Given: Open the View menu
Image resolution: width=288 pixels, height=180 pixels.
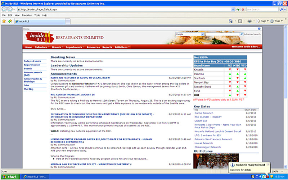Looking at the screenshot, I should pyautogui.click(x=17, y=15).
